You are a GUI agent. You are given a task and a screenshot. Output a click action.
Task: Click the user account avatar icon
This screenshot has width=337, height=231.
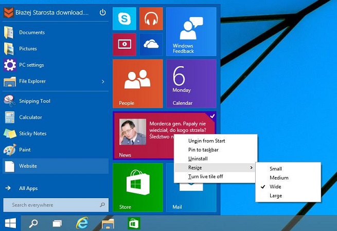pyautogui.click(x=9, y=13)
